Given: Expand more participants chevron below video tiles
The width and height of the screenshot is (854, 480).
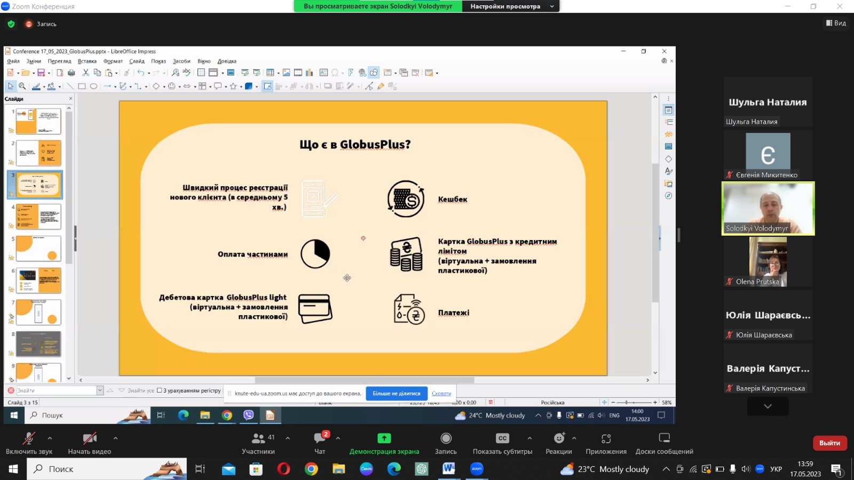Looking at the screenshot, I should (x=768, y=406).
